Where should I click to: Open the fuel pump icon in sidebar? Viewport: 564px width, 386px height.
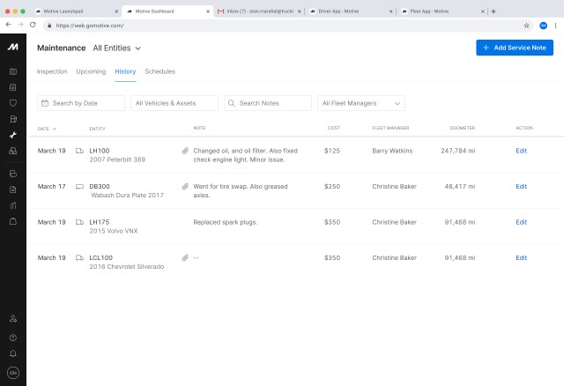(13, 119)
